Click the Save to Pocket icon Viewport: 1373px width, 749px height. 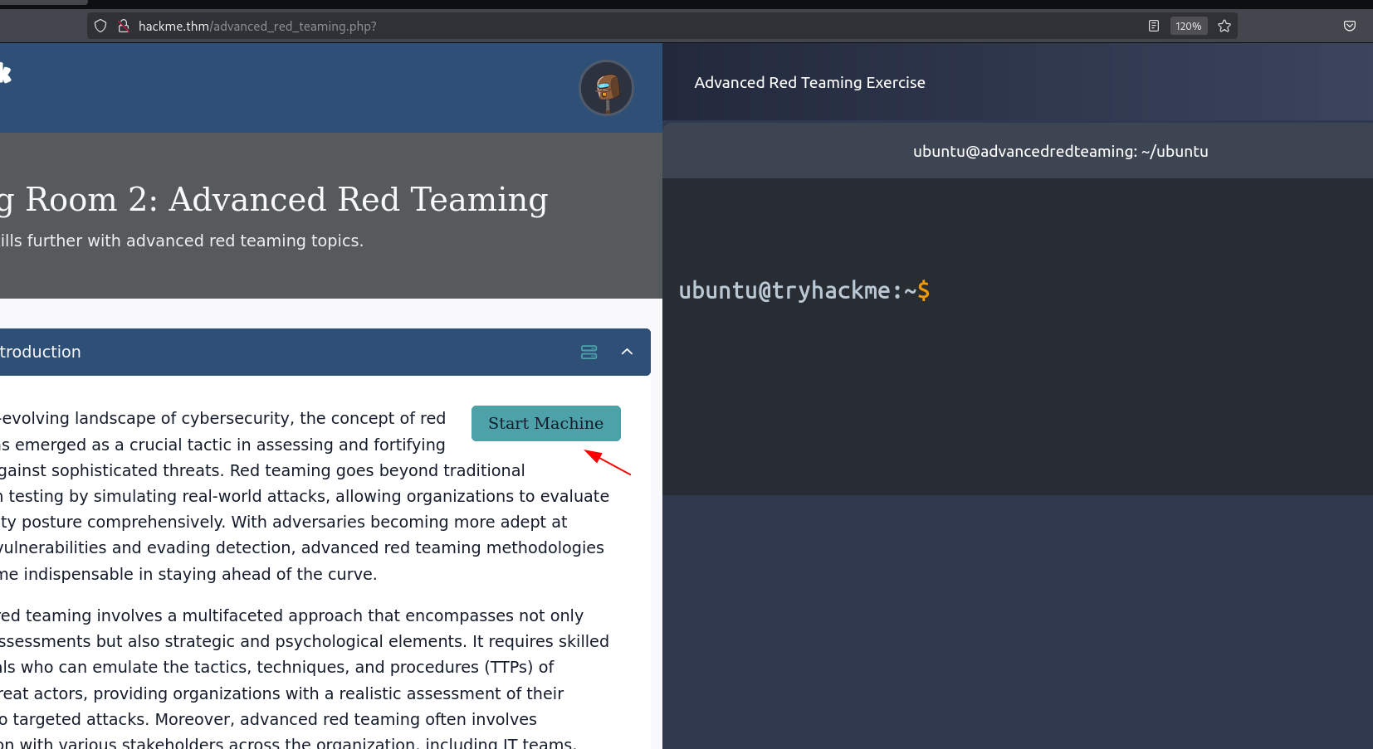[x=1349, y=26]
